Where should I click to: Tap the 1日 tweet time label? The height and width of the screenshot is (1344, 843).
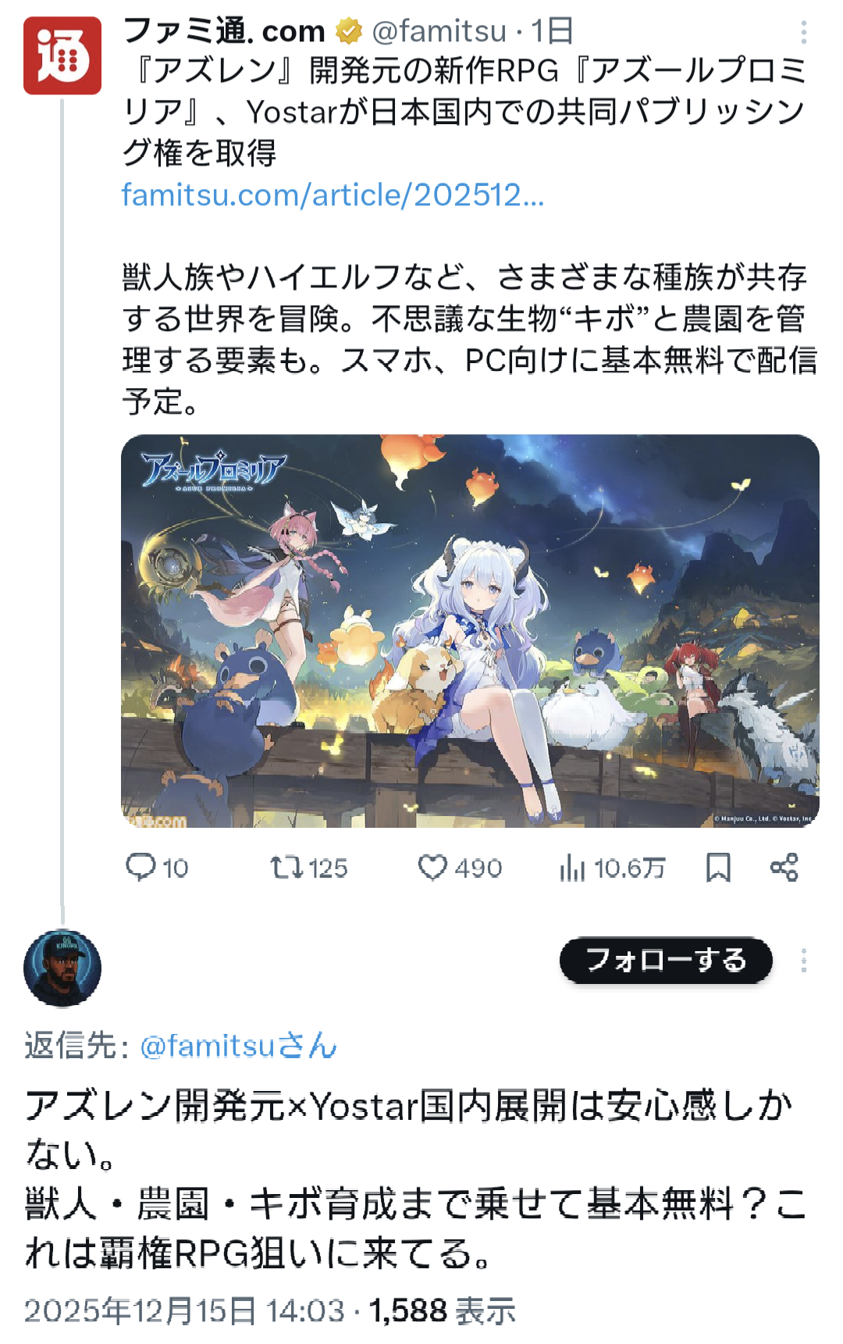(552, 31)
